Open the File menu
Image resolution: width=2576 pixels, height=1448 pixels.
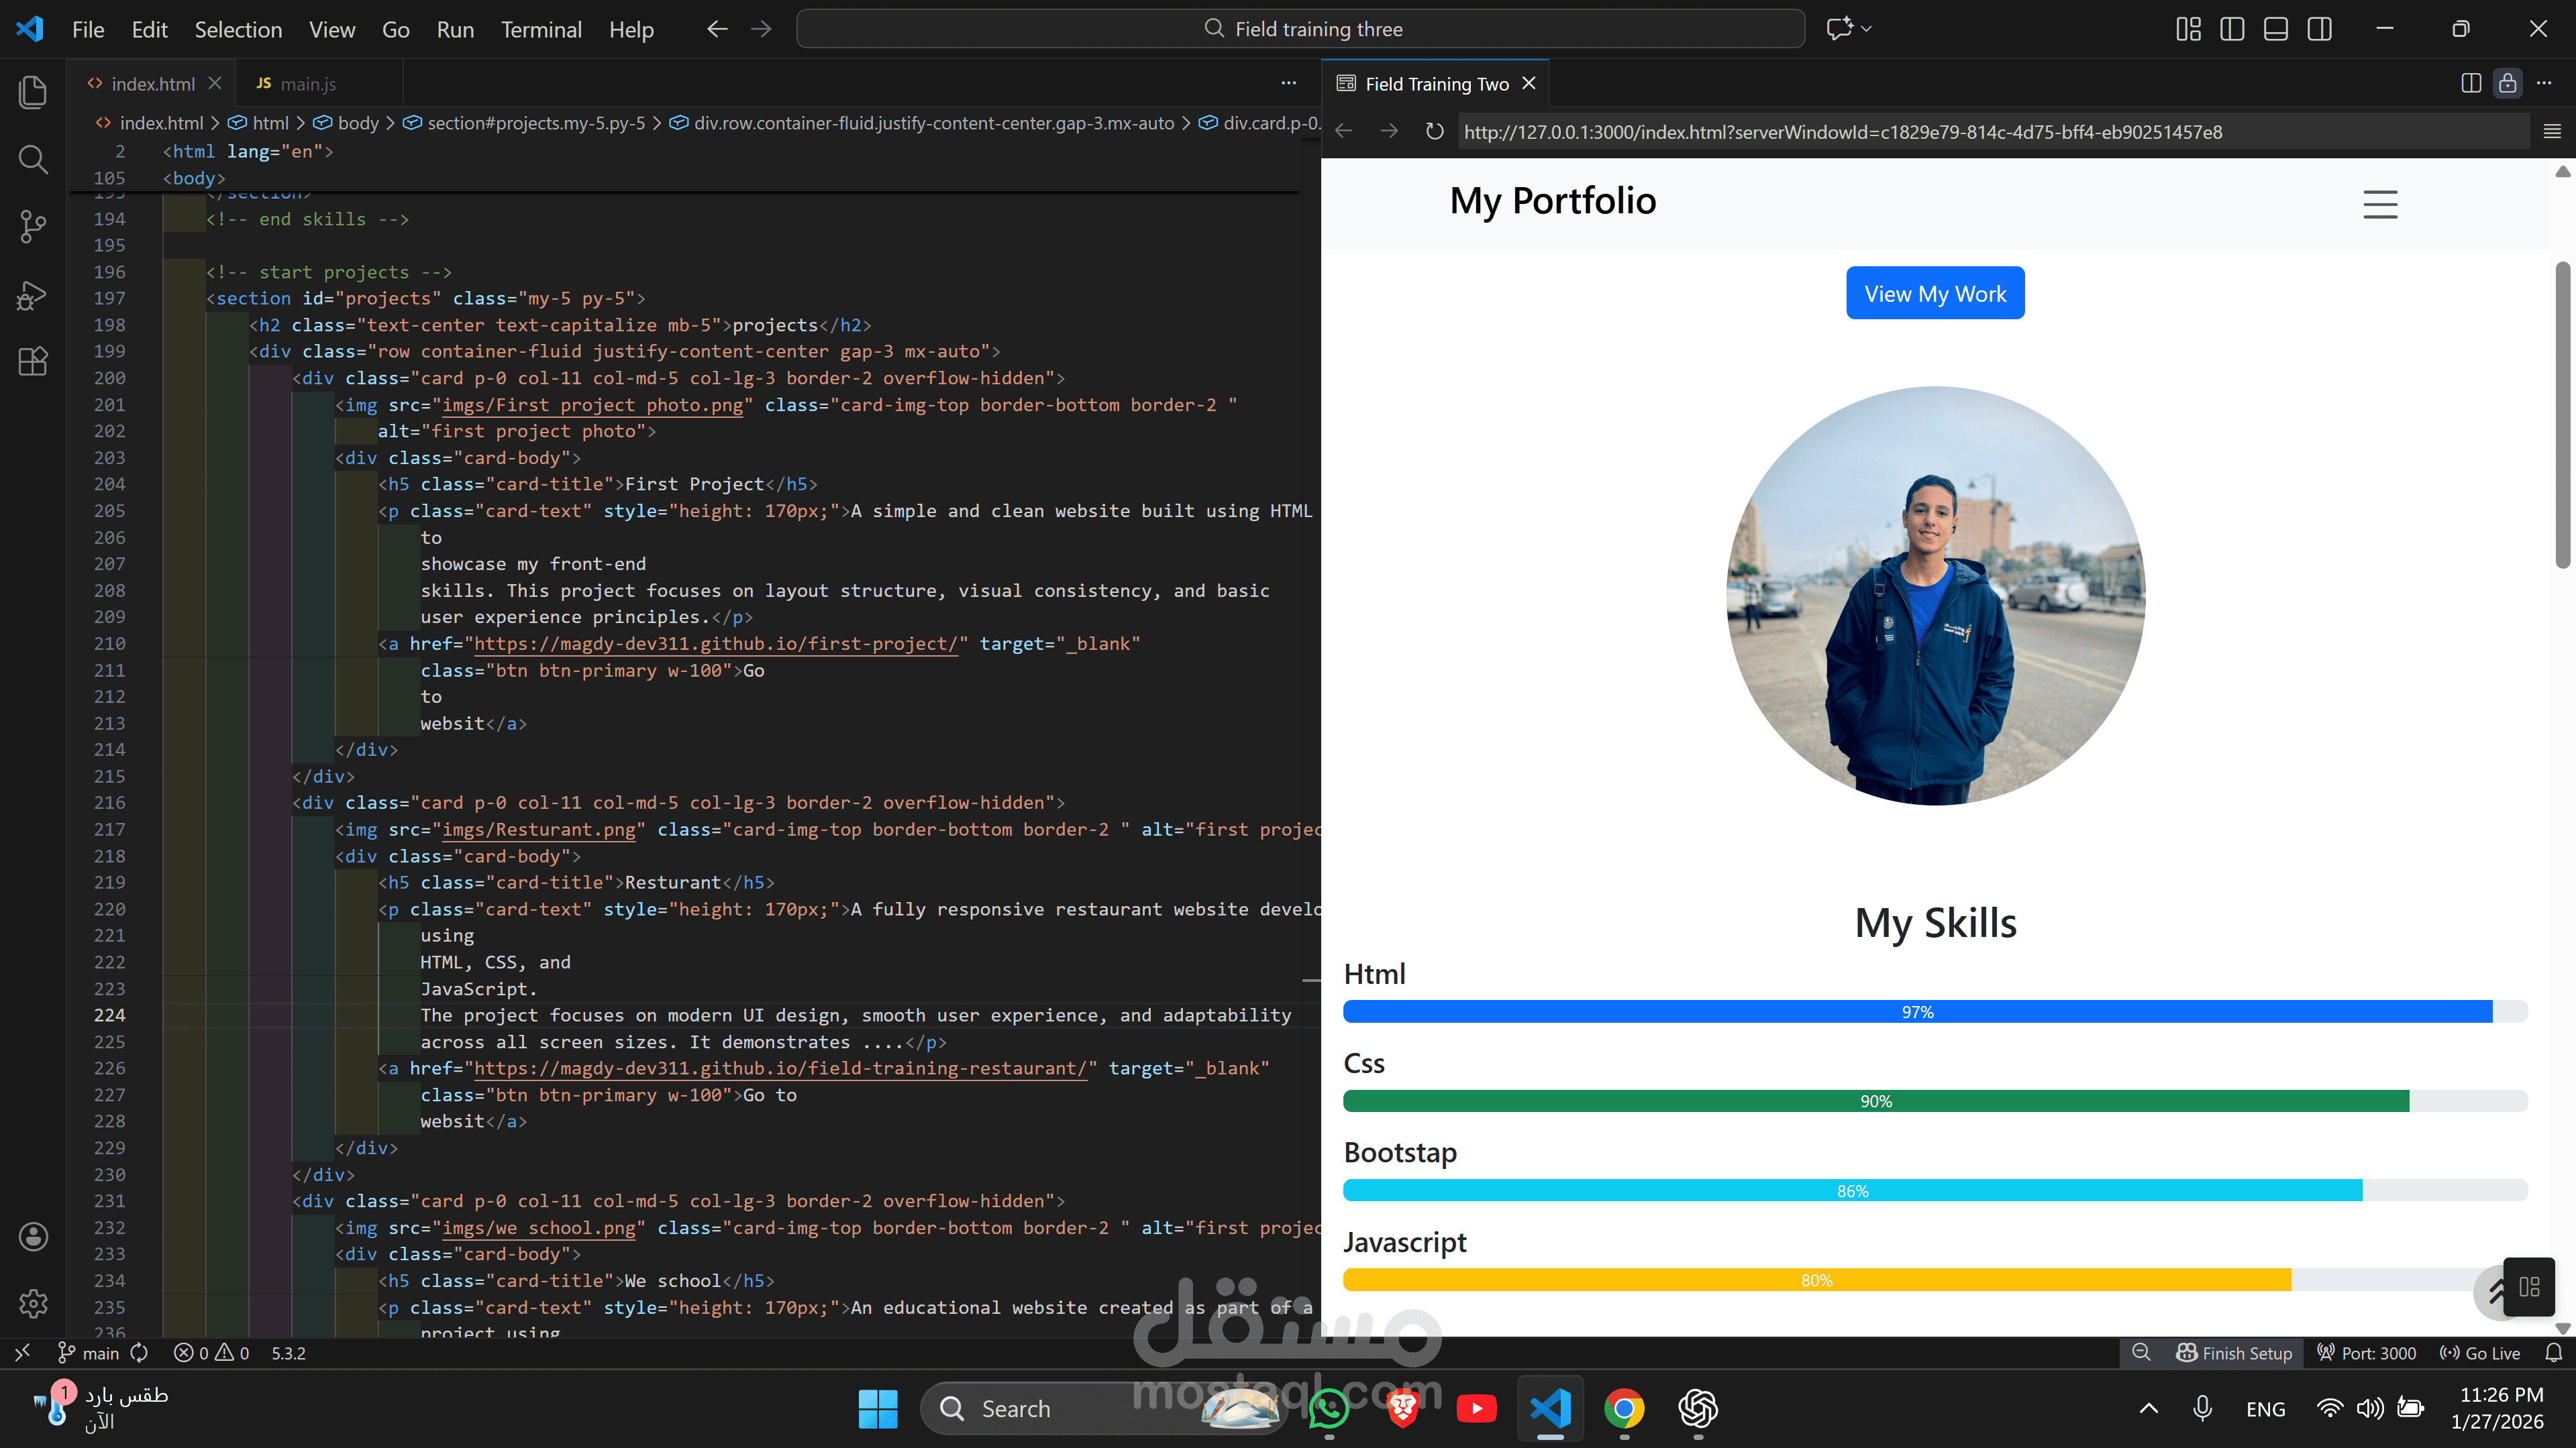tap(88, 29)
